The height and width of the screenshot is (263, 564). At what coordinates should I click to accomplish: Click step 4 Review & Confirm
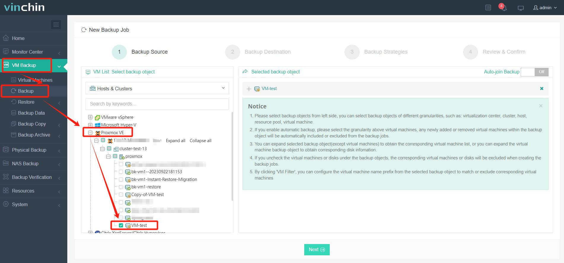(494, 52)
